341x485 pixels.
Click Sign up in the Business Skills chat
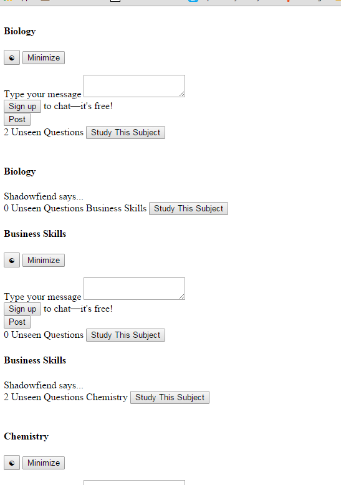22,309
